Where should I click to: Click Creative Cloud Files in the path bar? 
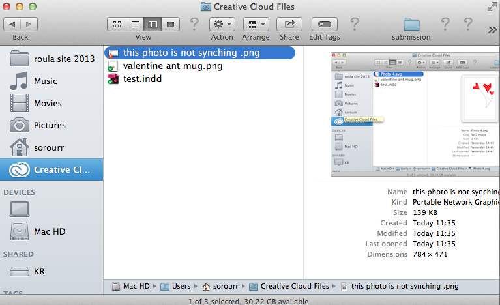(289, 286)
